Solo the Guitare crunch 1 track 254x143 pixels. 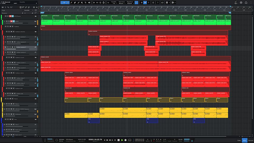click(10, 62)
